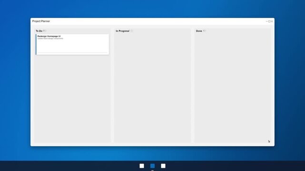Maximize the Project Planner window
The height and width of the screenshot is (171, 305).
point(269,21)
